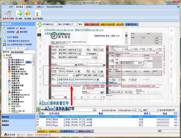This screenshot has height=138, width=181.
Task: Open the 设置中心 ribbon tab
Action: (x=40, y=7)
